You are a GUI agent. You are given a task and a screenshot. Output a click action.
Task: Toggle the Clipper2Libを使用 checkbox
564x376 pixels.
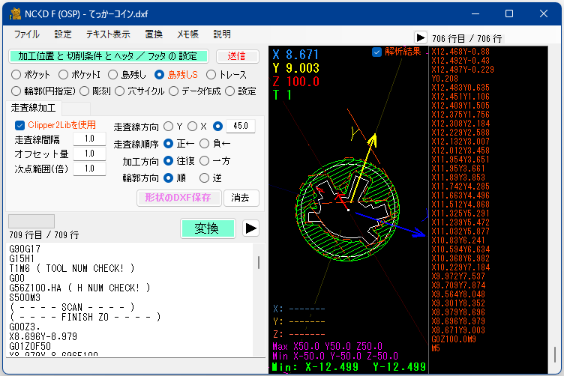pyautogui.click(x=19, y=125)
